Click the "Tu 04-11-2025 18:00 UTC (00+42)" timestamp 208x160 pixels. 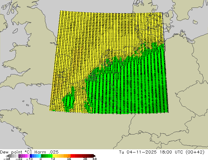(x=162, y=152)
